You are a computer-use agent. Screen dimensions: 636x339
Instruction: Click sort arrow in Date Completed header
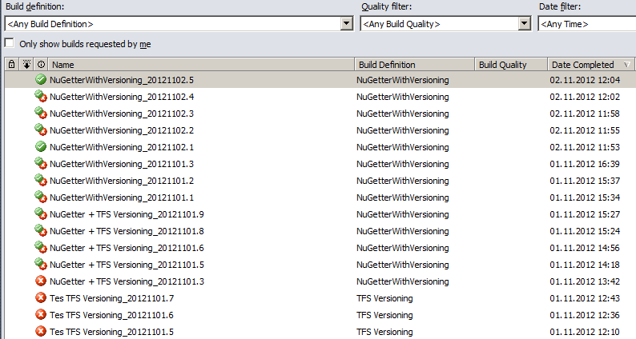pyautogui.click(x=626, y=65)
